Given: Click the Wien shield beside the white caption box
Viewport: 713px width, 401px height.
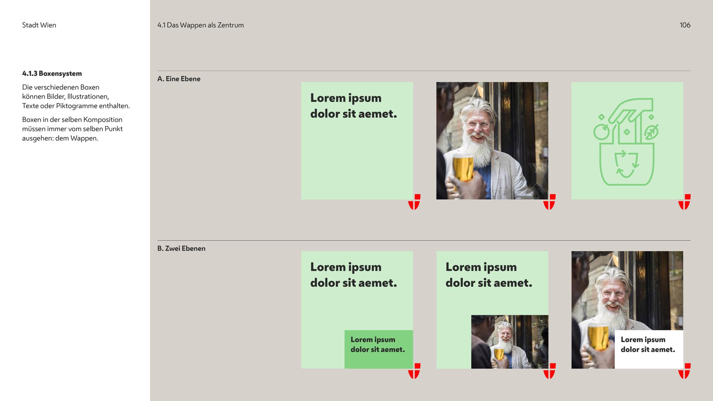Looking at the screenshot, I should click(684, 371).
